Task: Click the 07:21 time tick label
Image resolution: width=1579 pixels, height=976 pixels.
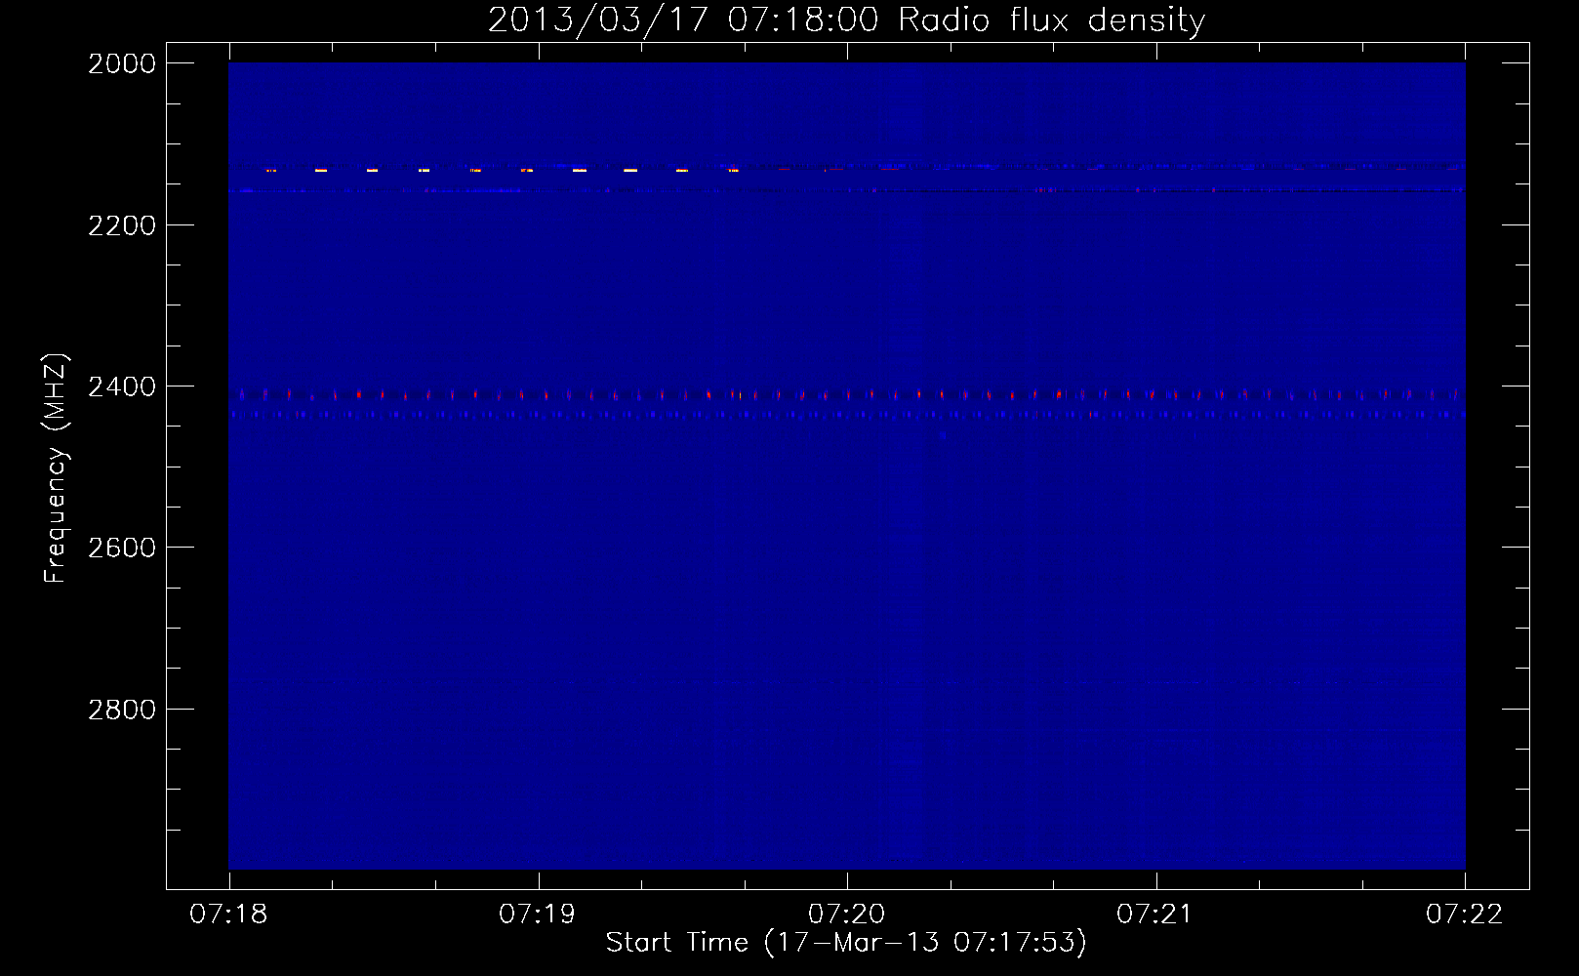Action: (x=1155, y=914)
